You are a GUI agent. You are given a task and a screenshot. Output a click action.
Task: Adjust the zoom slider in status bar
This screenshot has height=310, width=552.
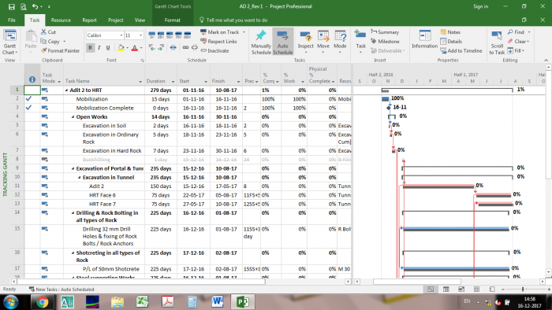click(523, 290)
